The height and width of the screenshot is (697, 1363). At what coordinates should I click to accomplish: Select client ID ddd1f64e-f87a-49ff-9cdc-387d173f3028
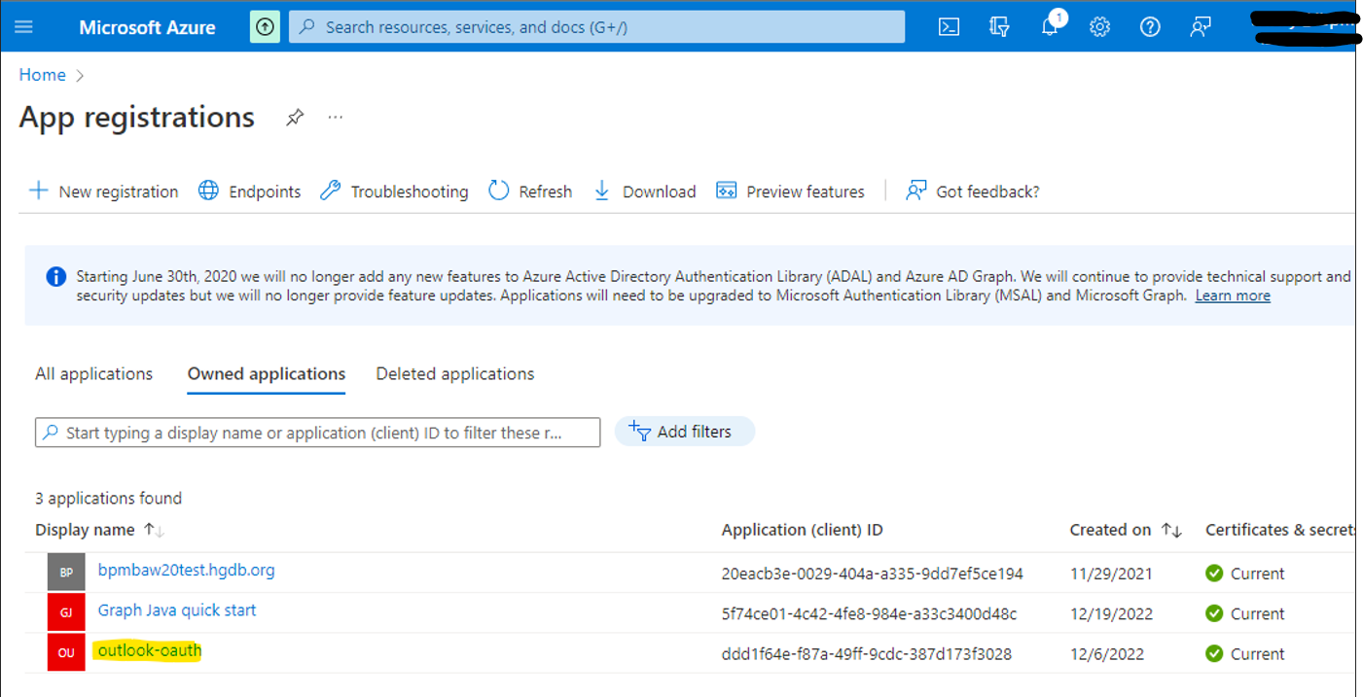(x=867, y=653)
